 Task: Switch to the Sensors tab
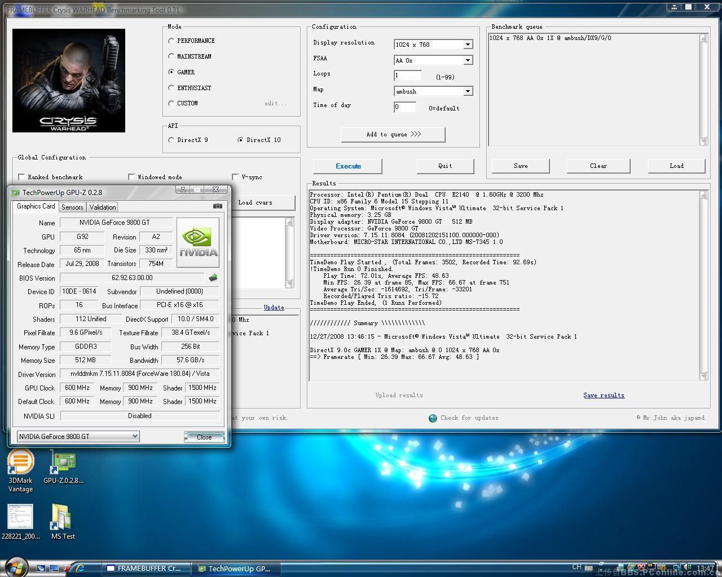[72, 207]
